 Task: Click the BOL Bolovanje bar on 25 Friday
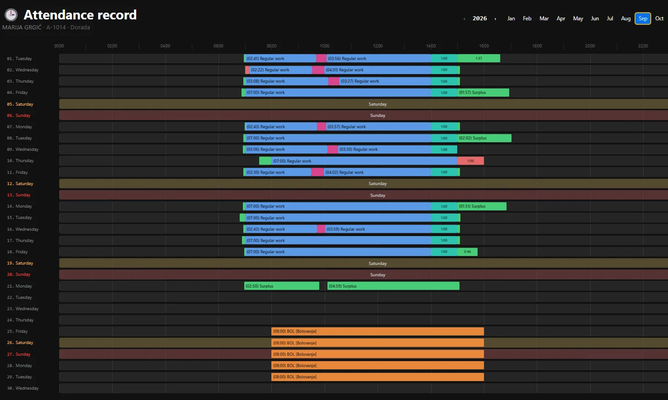(x=378, y=331)
